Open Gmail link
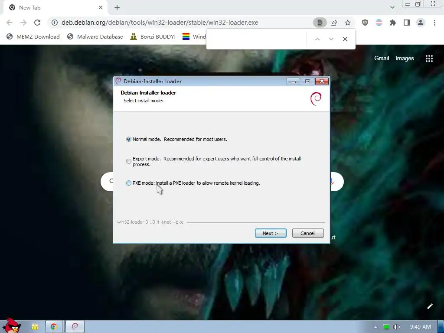The image size is (444, 333). [x=382, y=59]
